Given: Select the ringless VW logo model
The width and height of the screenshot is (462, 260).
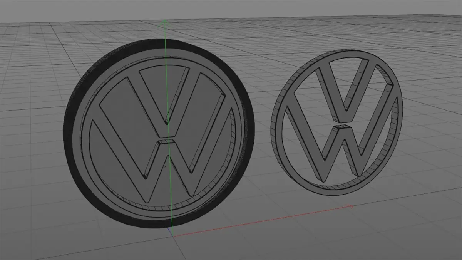Looking at the screenshot, I should point(337,122).
